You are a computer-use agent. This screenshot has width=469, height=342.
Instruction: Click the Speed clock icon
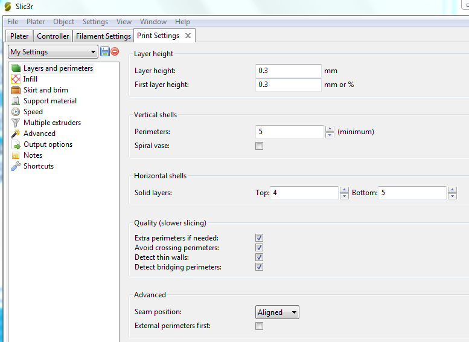[x=16, y=112]
